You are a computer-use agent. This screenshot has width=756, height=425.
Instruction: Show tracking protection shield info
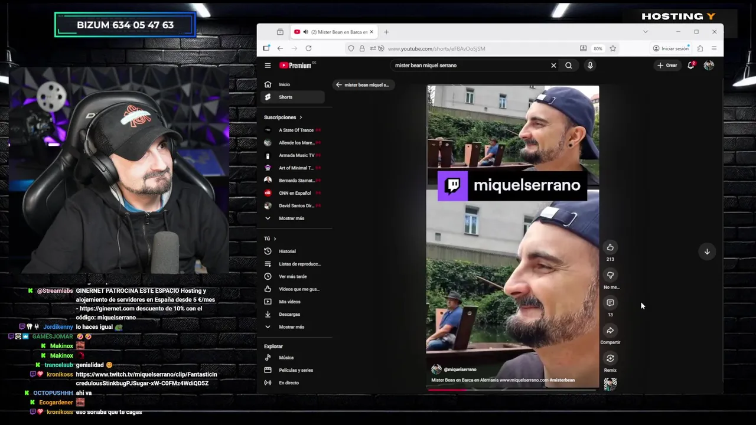coord(351,48)
